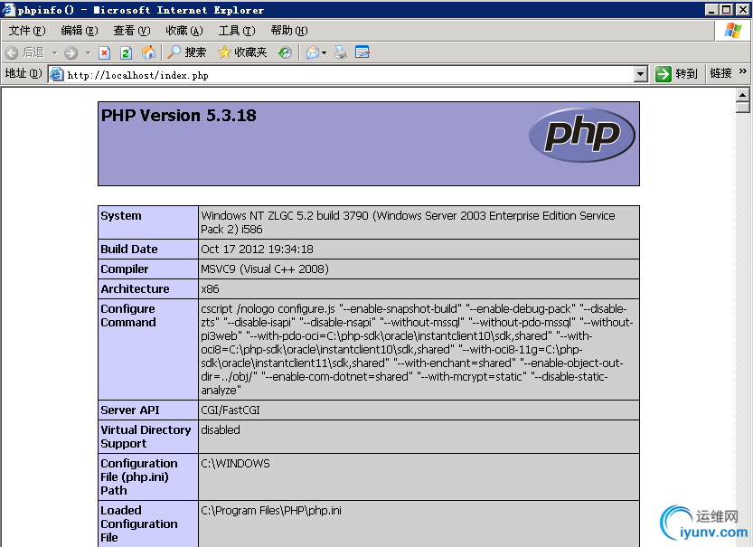Expand the Forward button history dropdown arrow
Image resolution: width=753 pixels, height=547 pixels.
[x=88, y=52]
